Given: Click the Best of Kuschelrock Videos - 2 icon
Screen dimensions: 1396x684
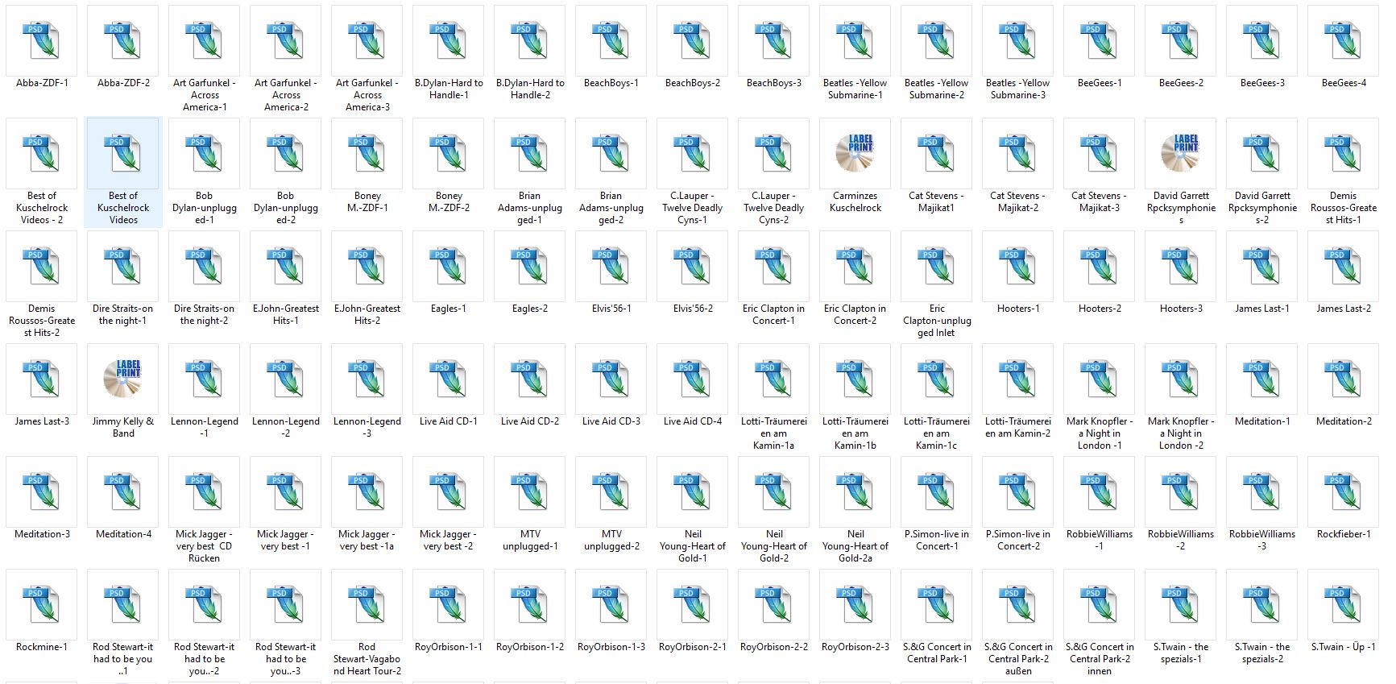Looking at the screenshot, I should [x=42, y=153].
